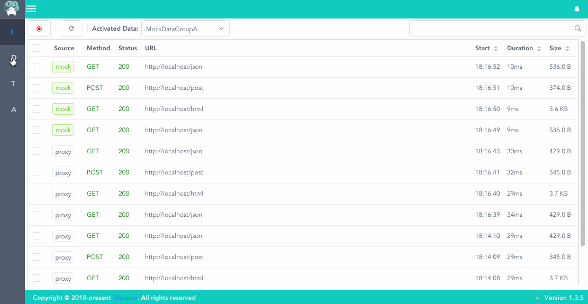Sort by Duration column arrows
588x304 pixels.
click(x=539, y=48)
